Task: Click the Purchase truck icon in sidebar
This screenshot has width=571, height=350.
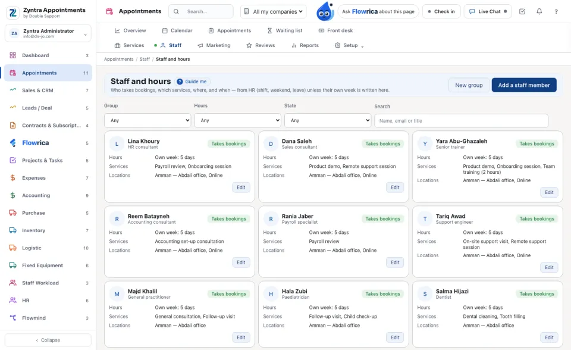Action: [12, 213]
